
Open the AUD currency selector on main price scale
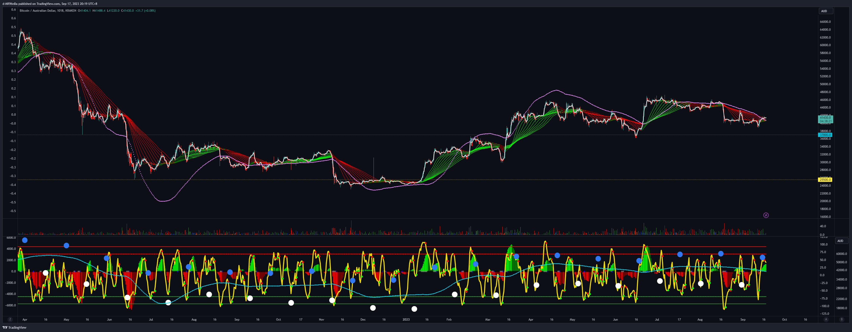(826, 11)
